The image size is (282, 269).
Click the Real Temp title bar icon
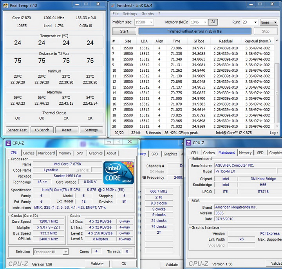coord(5,5)
